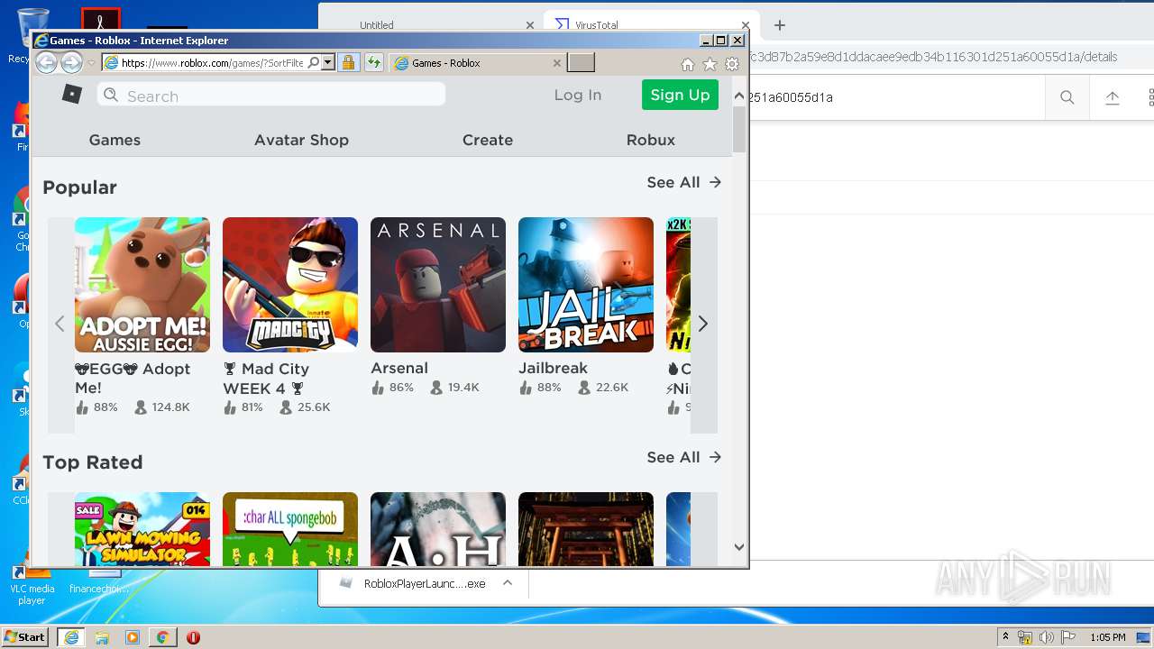Click the Roblox search field
Screen dimensions: 1154x649
point(271,95)
